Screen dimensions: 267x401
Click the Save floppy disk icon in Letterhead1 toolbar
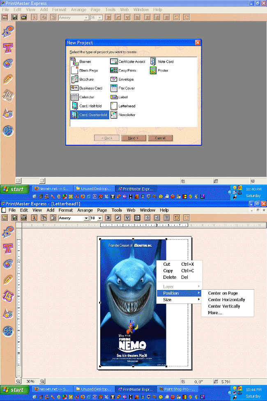coord(14,218)
